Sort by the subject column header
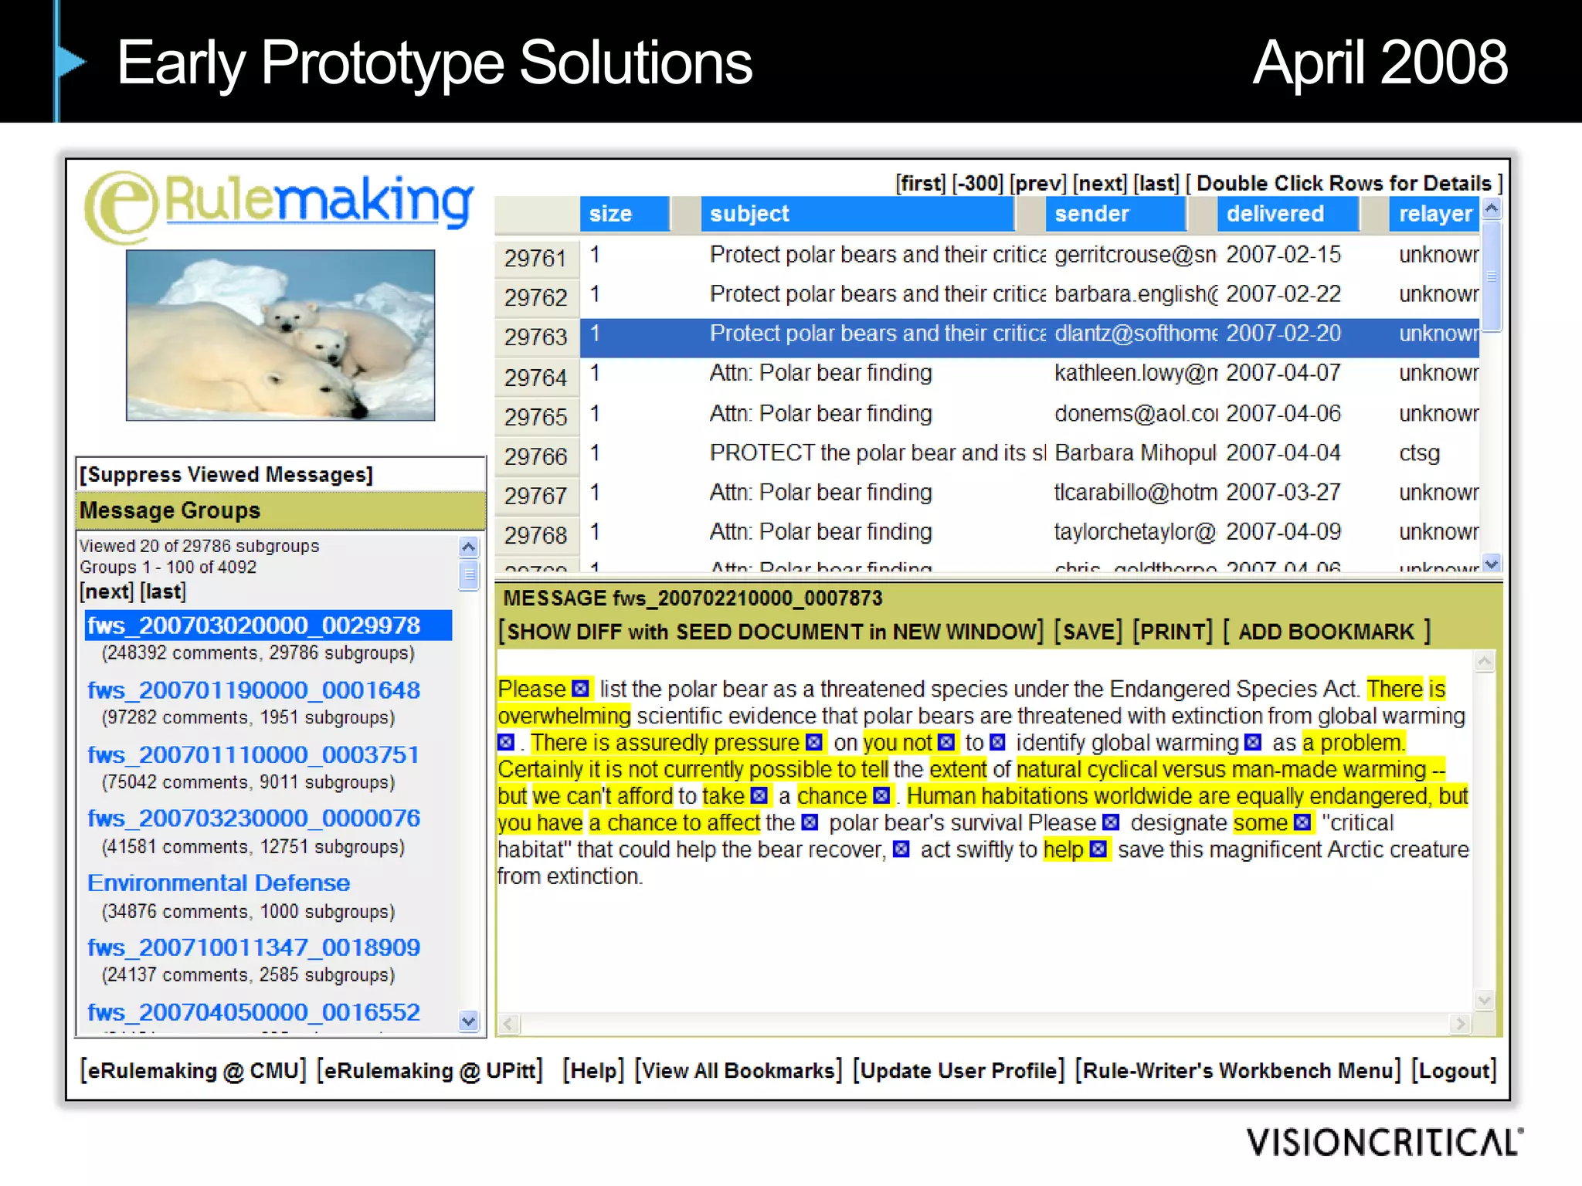 (x=857, y=214)
